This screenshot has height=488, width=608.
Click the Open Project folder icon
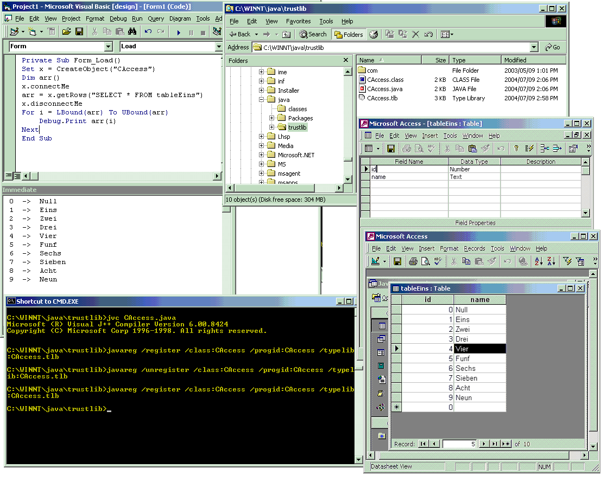66,32
